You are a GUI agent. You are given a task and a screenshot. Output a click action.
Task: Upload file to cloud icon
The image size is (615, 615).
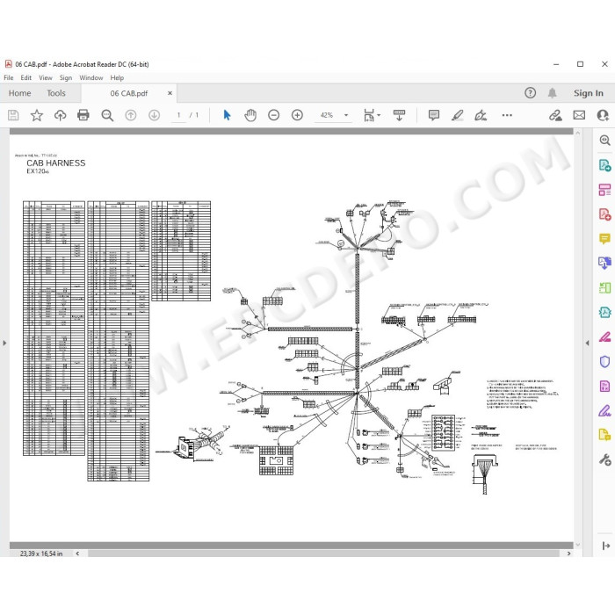[60, 115]
